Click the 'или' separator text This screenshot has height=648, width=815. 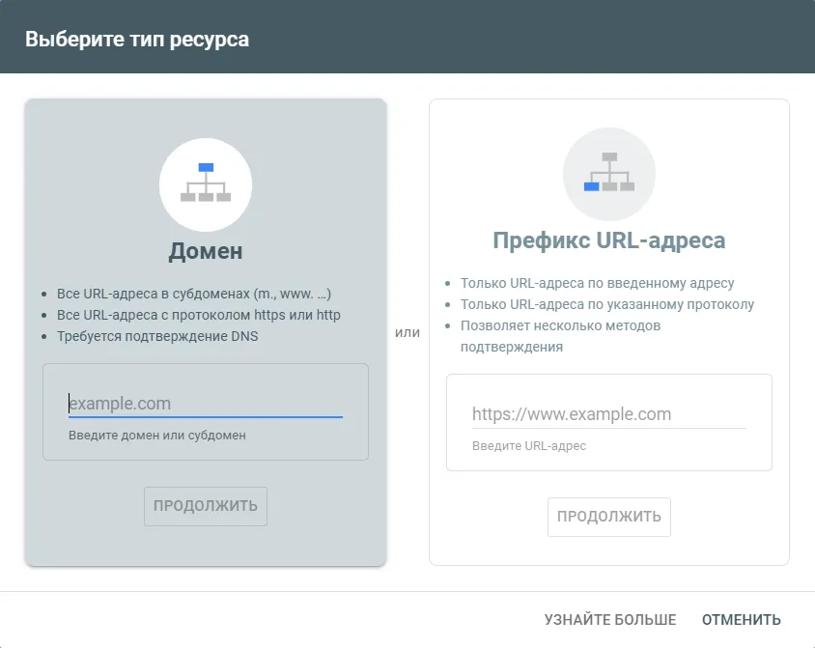[407, 332]
